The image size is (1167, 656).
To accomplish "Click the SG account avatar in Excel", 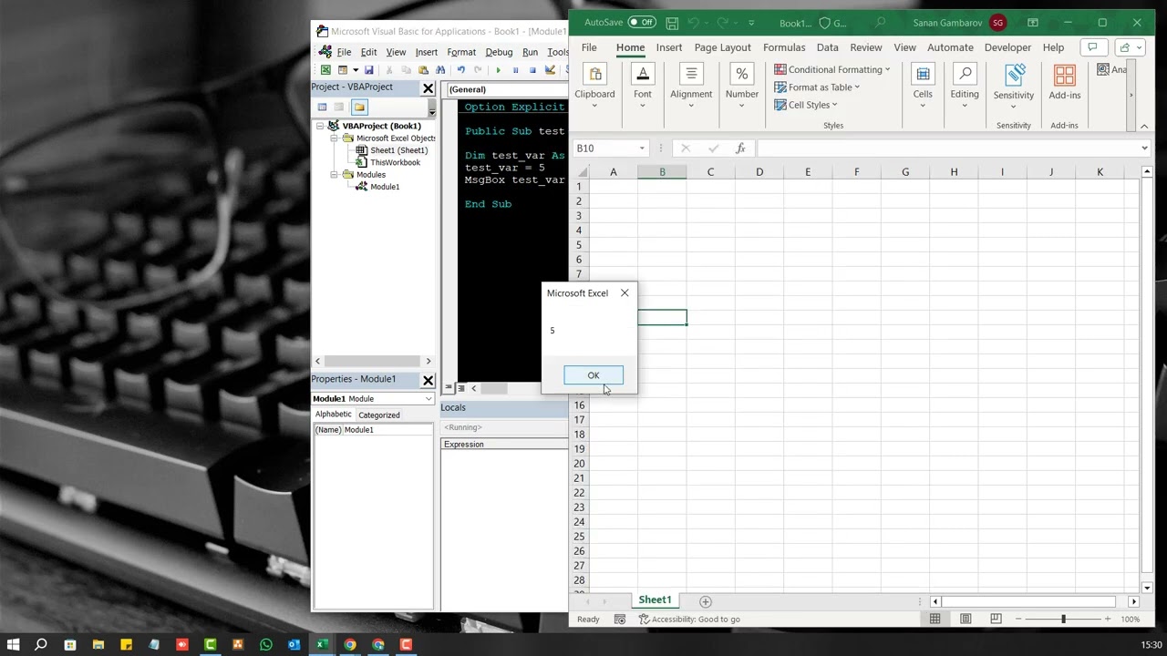I will click(998, 23).
